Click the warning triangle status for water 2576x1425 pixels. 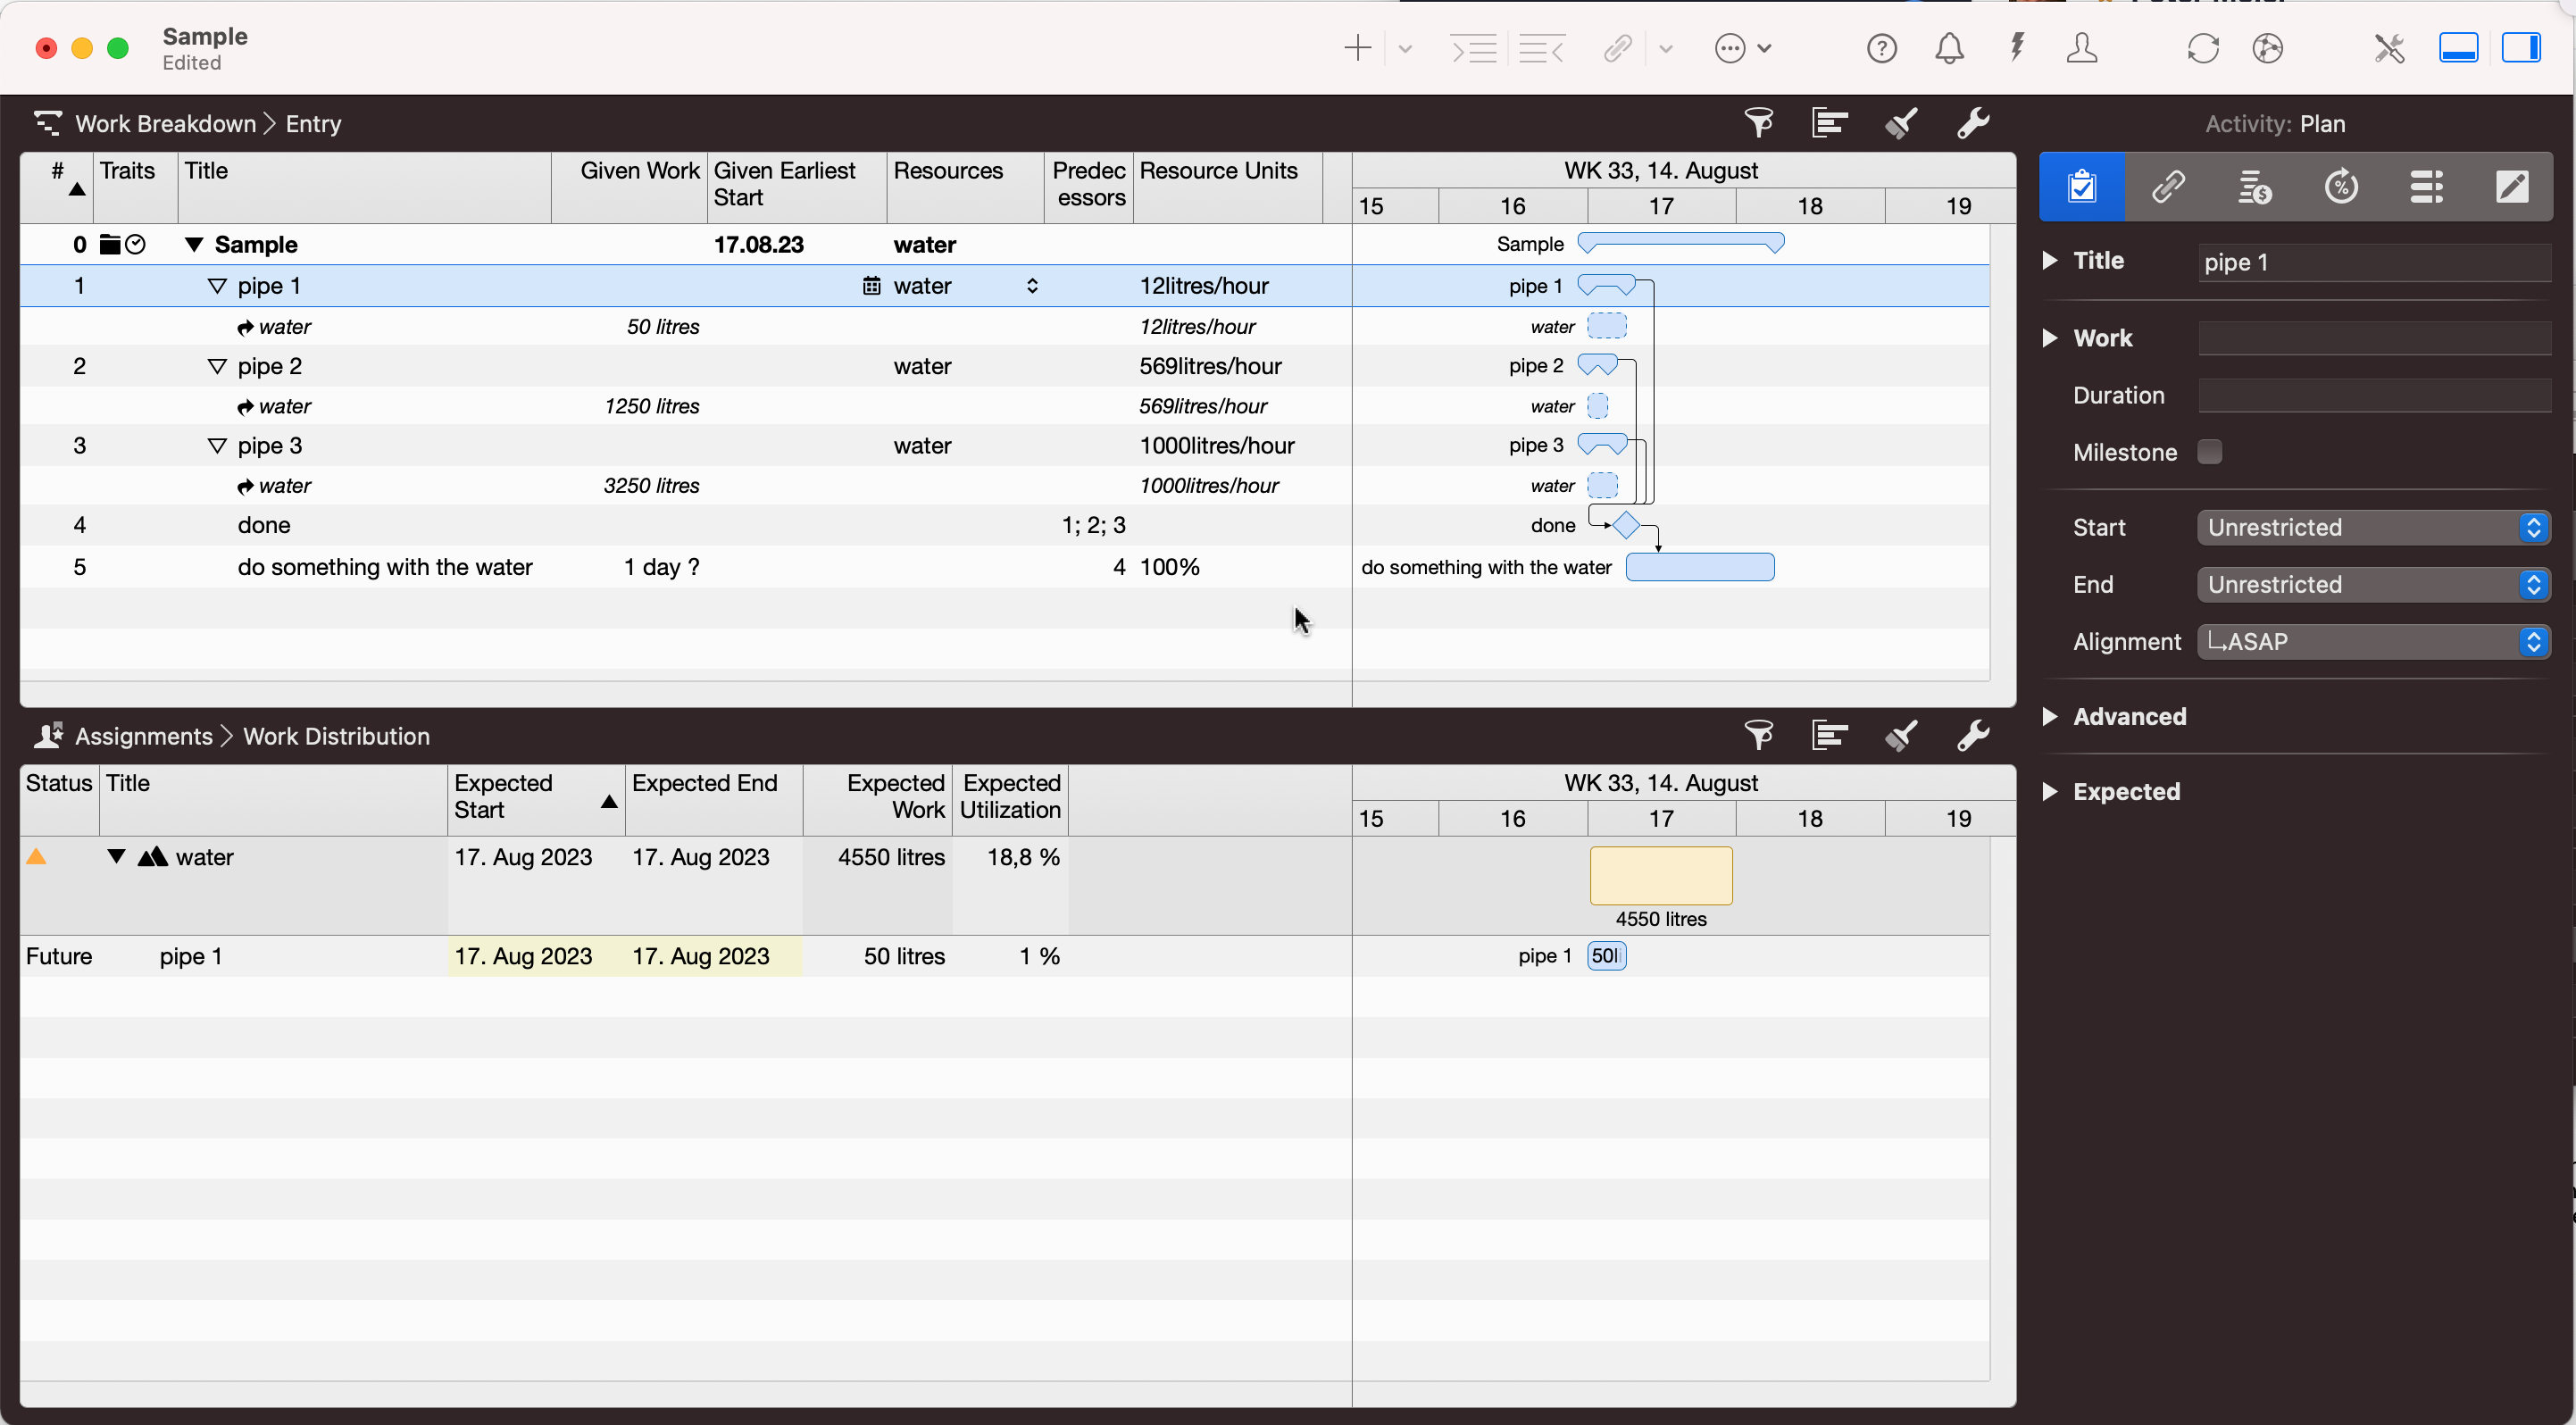(x=36, y=856)
